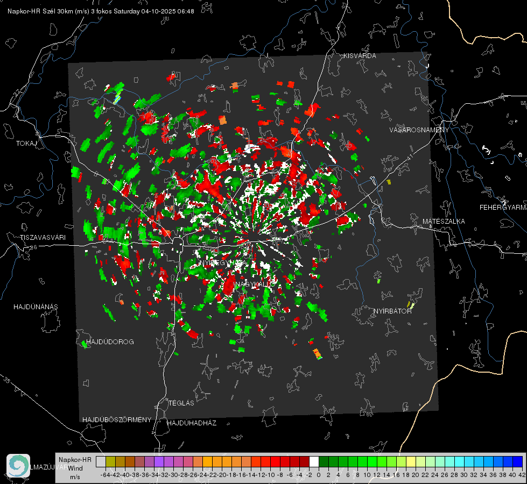Click the Napkor-HR legend title

[75, 460]
